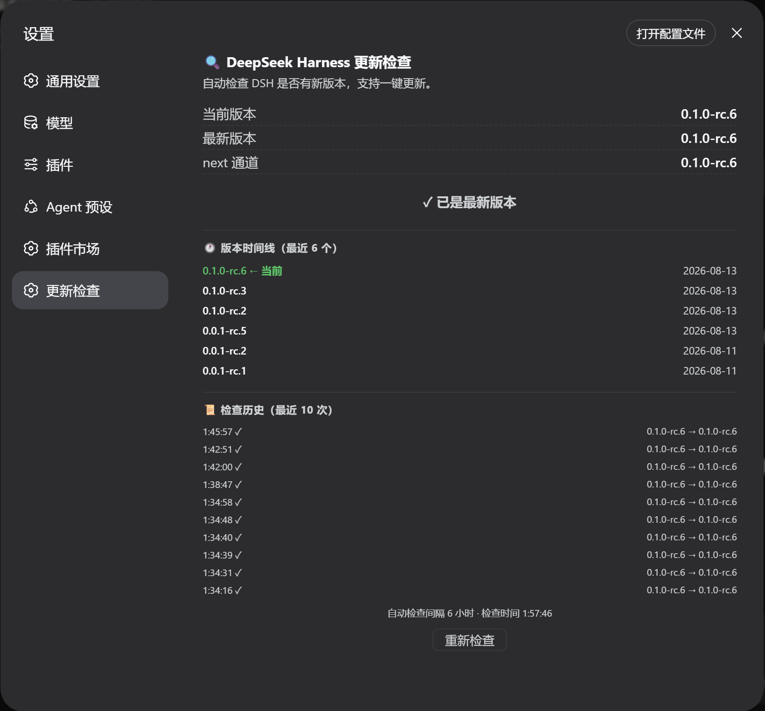
Task: Click the gear icon beside 更新检查
Action: pos(31,290)
